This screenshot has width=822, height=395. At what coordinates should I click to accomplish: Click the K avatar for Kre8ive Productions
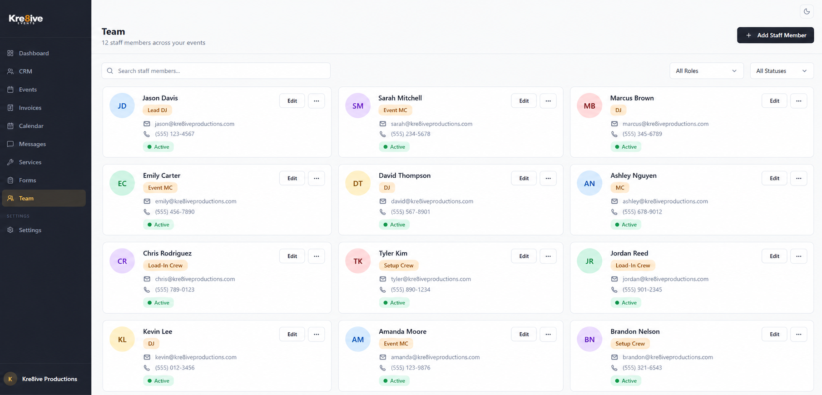[x=10, y=379]
